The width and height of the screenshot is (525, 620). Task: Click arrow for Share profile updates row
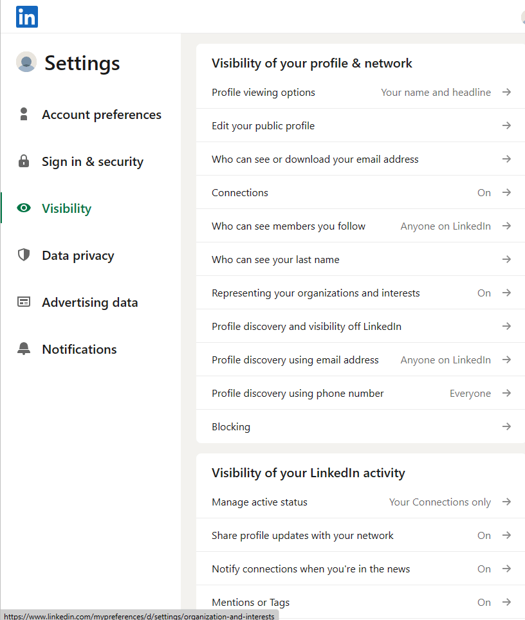point(506,535)
